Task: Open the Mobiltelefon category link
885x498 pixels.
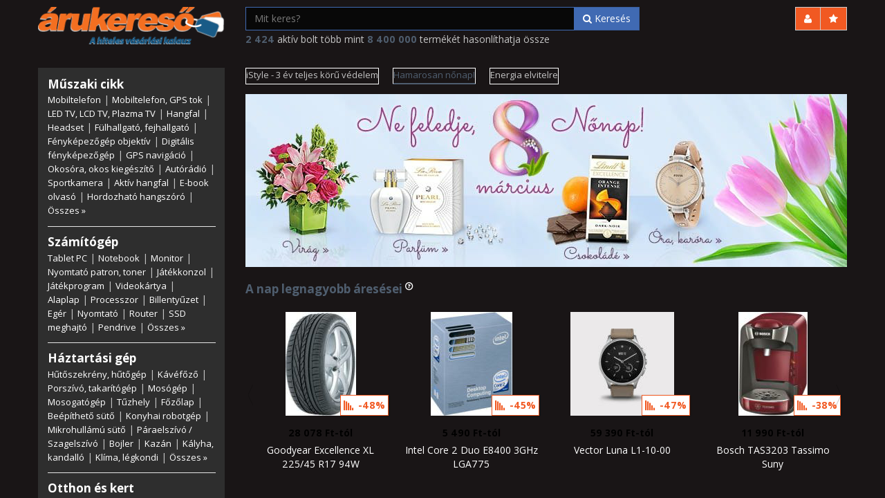Action: pos(74,100)
